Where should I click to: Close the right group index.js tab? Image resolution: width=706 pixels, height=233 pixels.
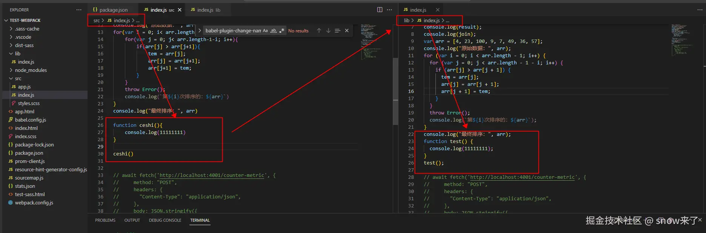[438, 10]
